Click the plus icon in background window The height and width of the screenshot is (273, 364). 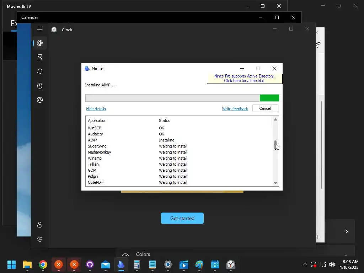(x=317, y=237)
